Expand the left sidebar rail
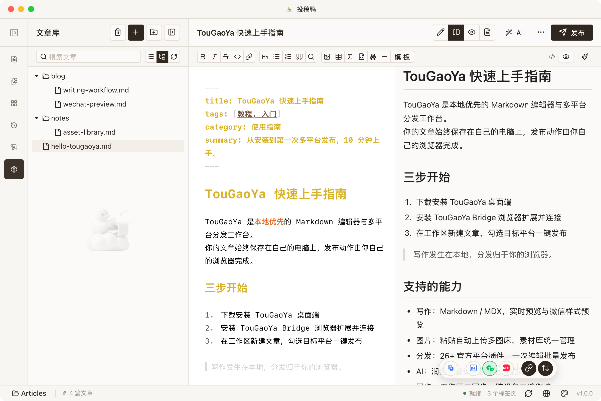Viewport: 601px width, 401px height. tap(14, 33)
